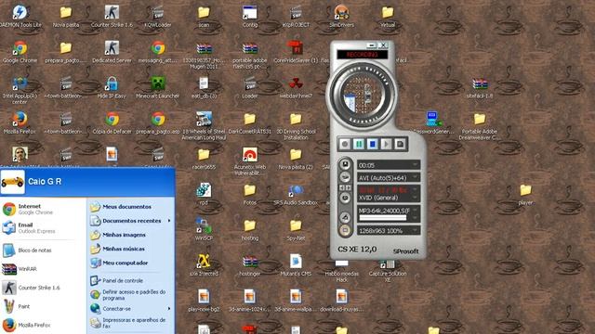The image size is (595, 334).
Task: Open the AVI (Auto(5)+64) format dropdown
Action: [x=416, y=177]
